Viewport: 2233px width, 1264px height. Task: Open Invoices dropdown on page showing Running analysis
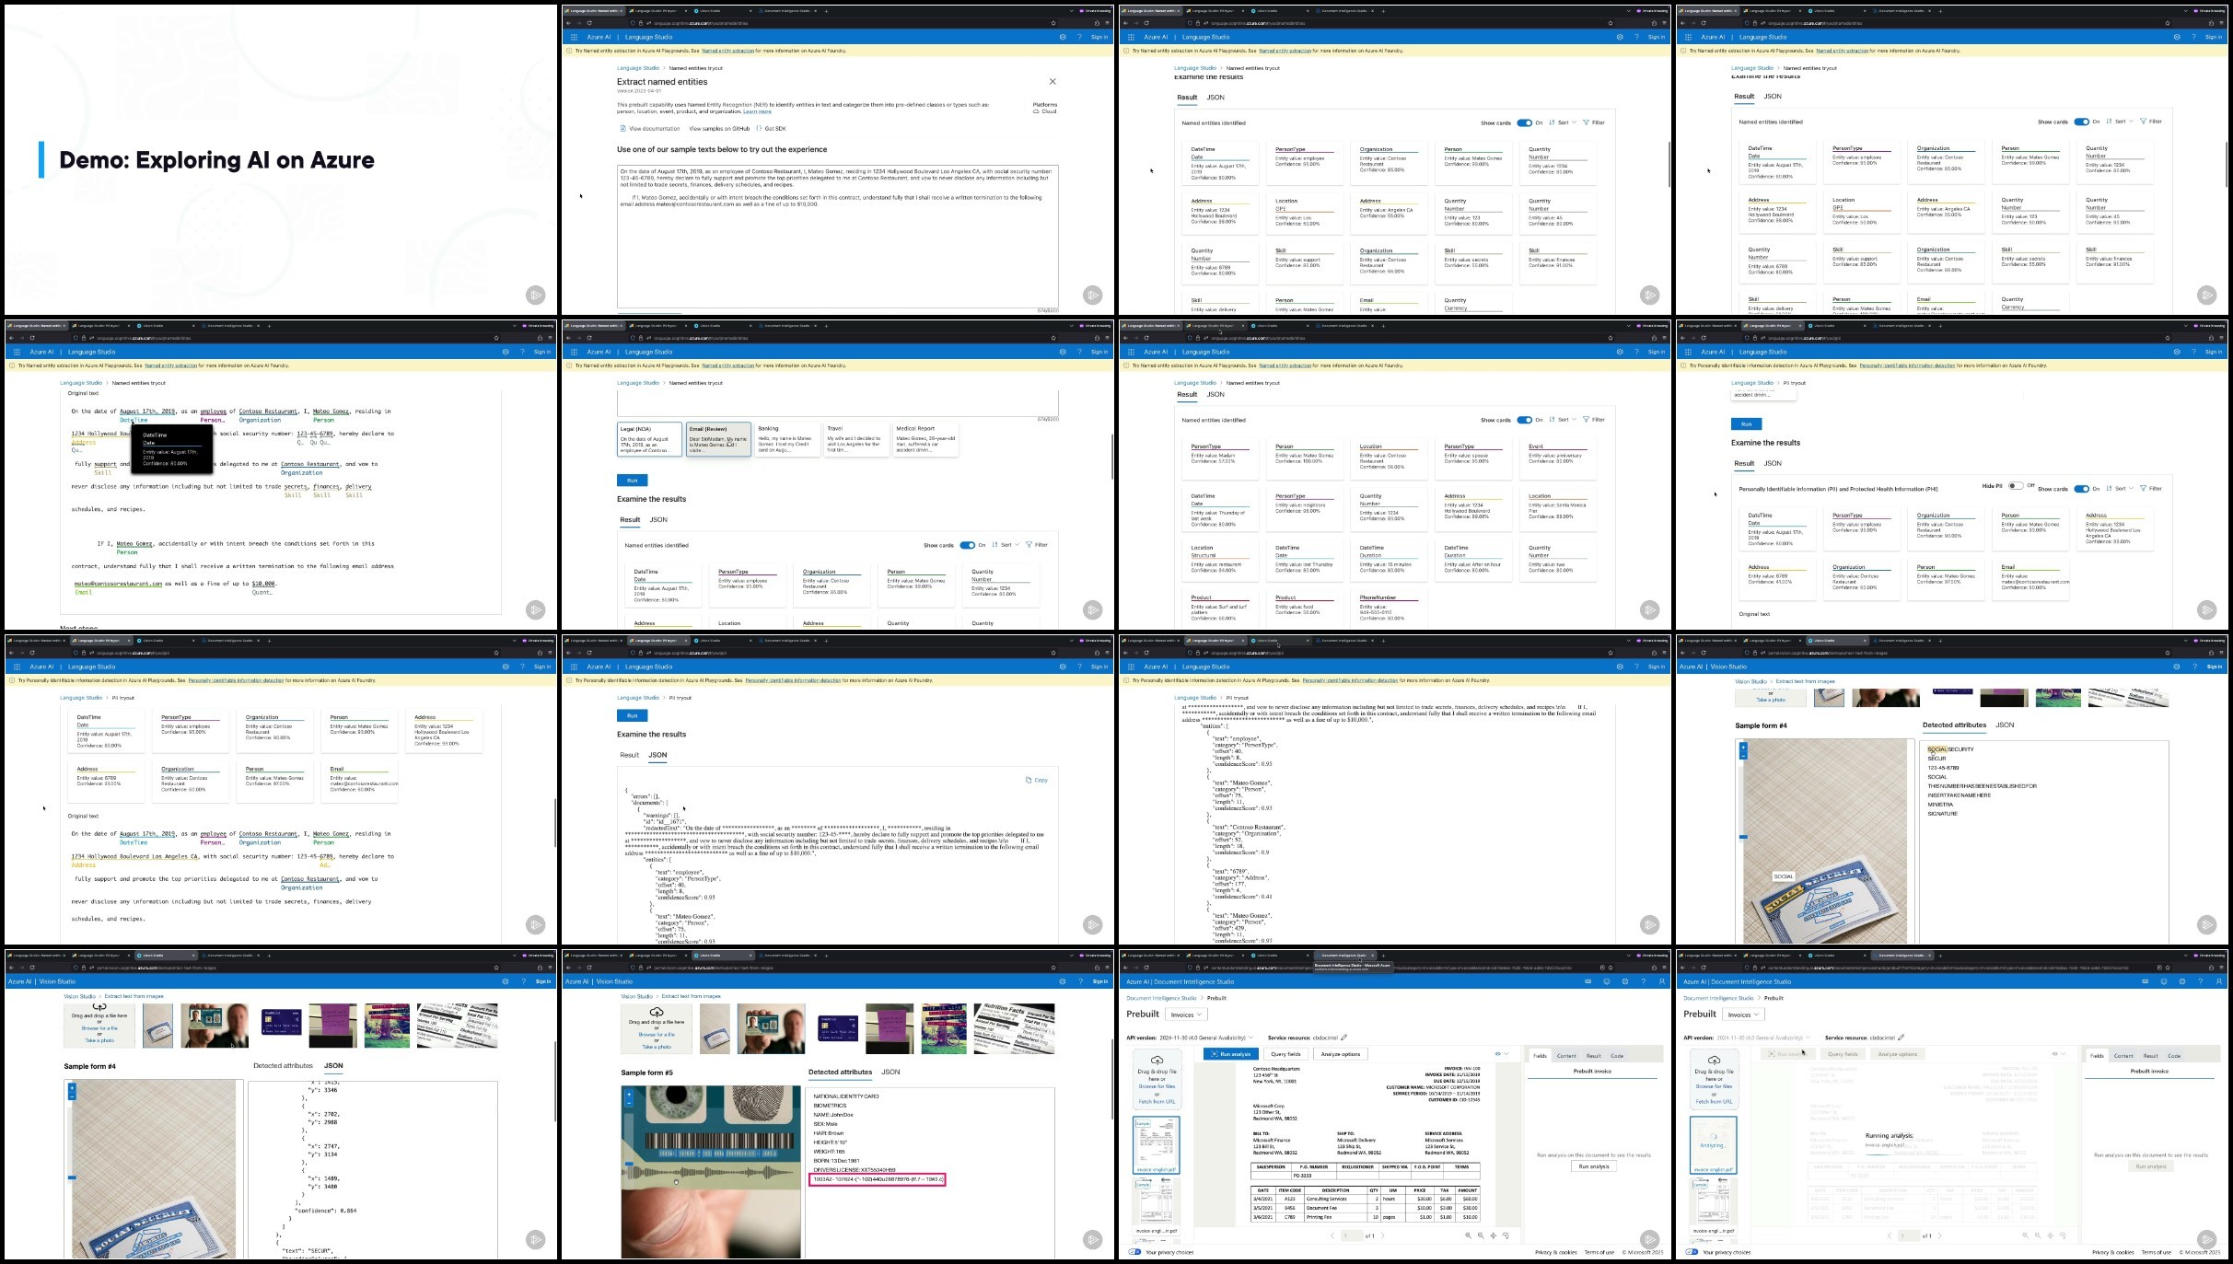[1743, 1015]
